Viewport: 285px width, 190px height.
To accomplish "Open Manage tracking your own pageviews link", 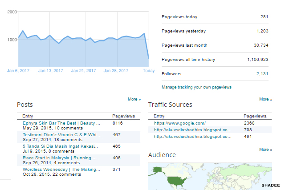I will tap(196, 87).
